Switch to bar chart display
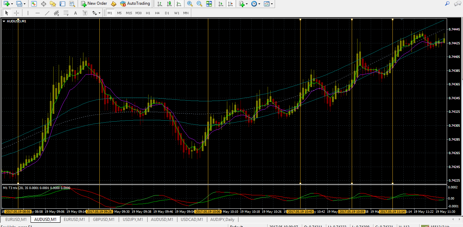 point(159,4)
